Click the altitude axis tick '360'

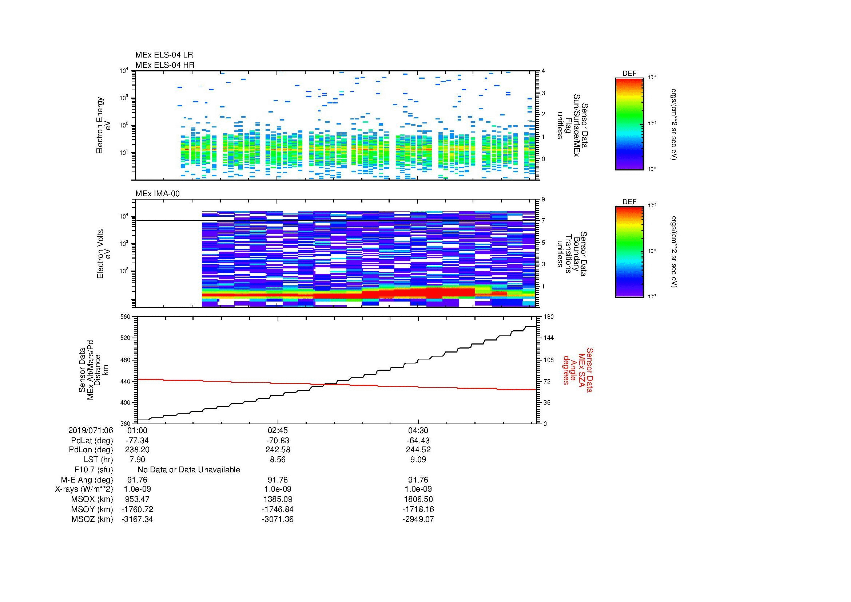point(125,424)
